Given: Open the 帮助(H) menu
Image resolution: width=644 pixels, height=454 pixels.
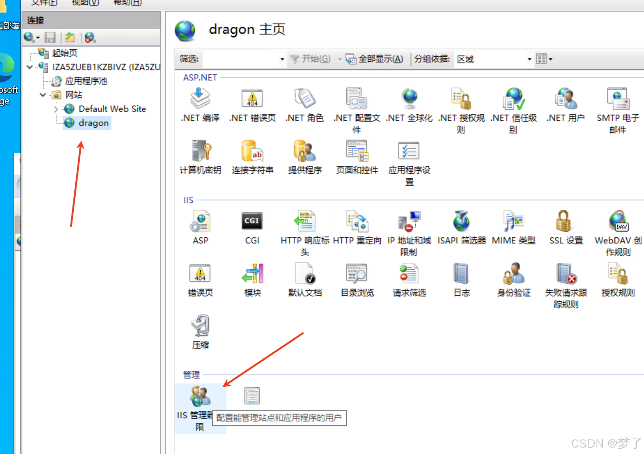Looking at the screenshot, I should pyautogui.click(x=128, y=3).
